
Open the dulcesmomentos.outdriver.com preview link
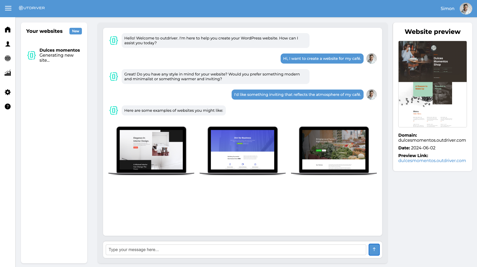coord(432,161)
